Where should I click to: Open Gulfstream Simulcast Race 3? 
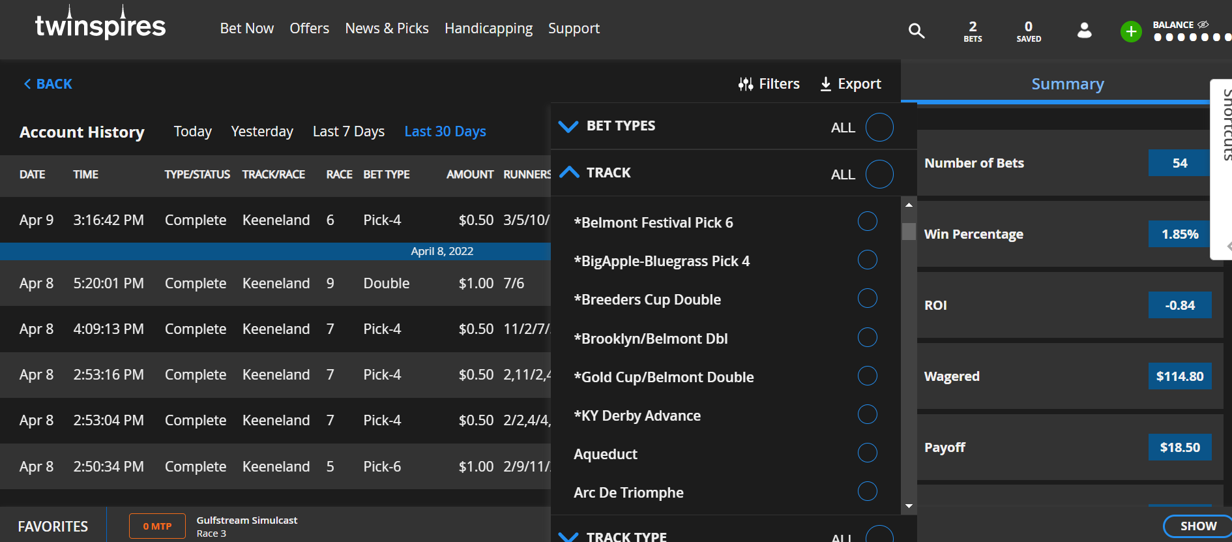coord(246,526)
